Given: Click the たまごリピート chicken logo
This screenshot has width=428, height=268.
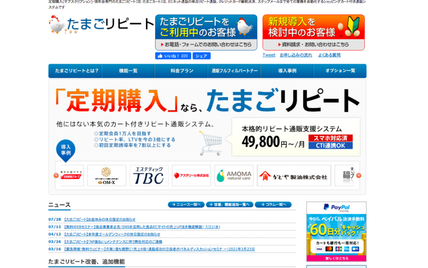Looking at the screenshot, I should pos(101,24).
